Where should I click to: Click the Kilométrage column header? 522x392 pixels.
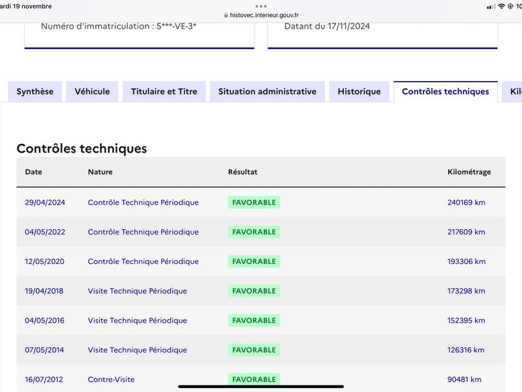pos(469,172)
